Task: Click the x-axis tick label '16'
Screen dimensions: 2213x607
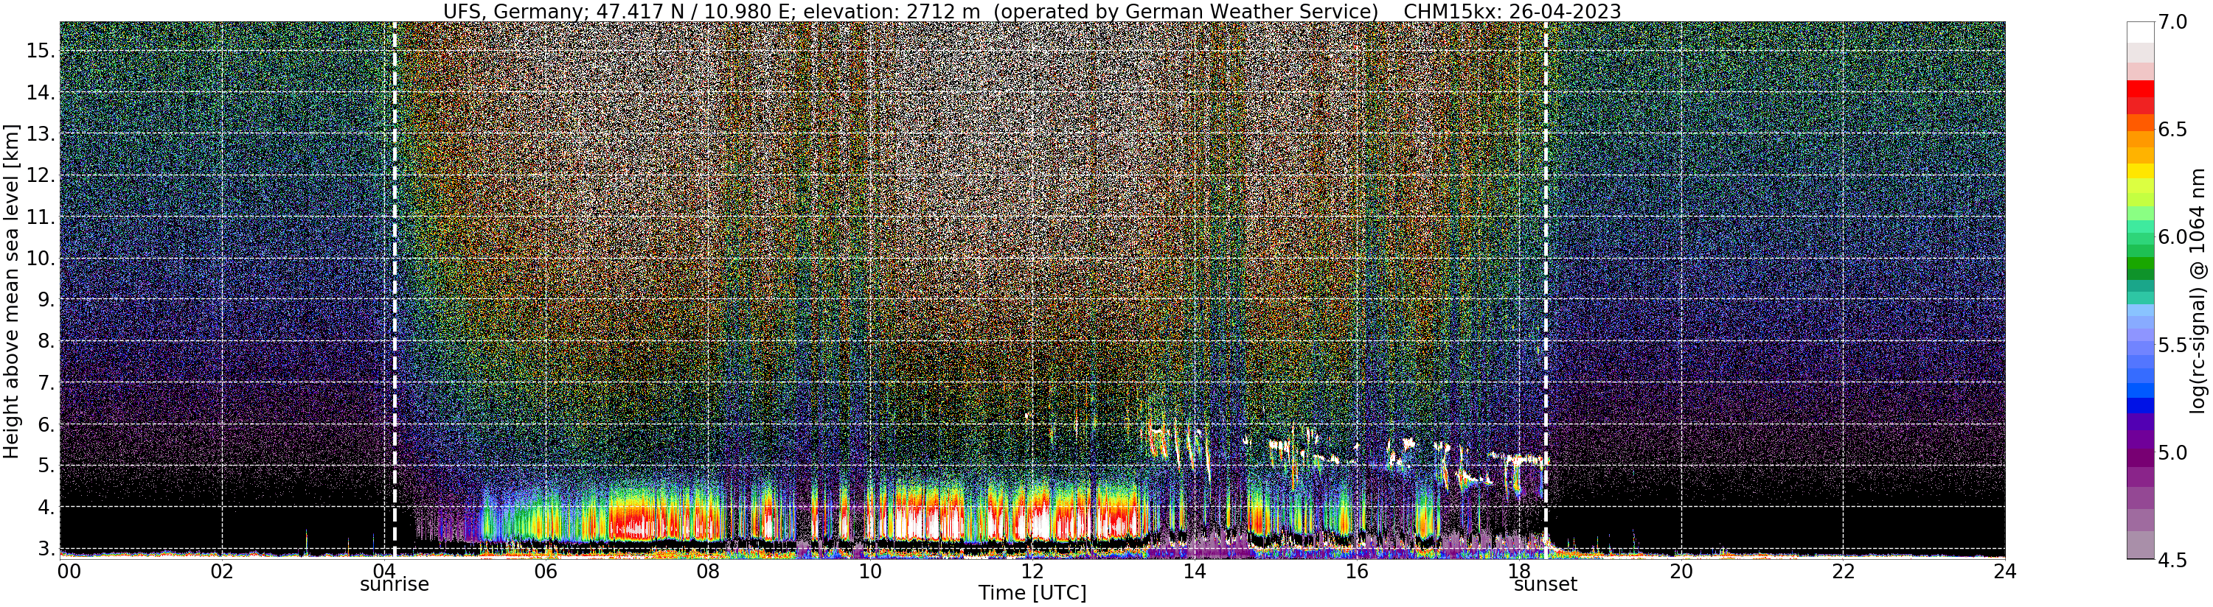Action: [x=1357, y=571]
